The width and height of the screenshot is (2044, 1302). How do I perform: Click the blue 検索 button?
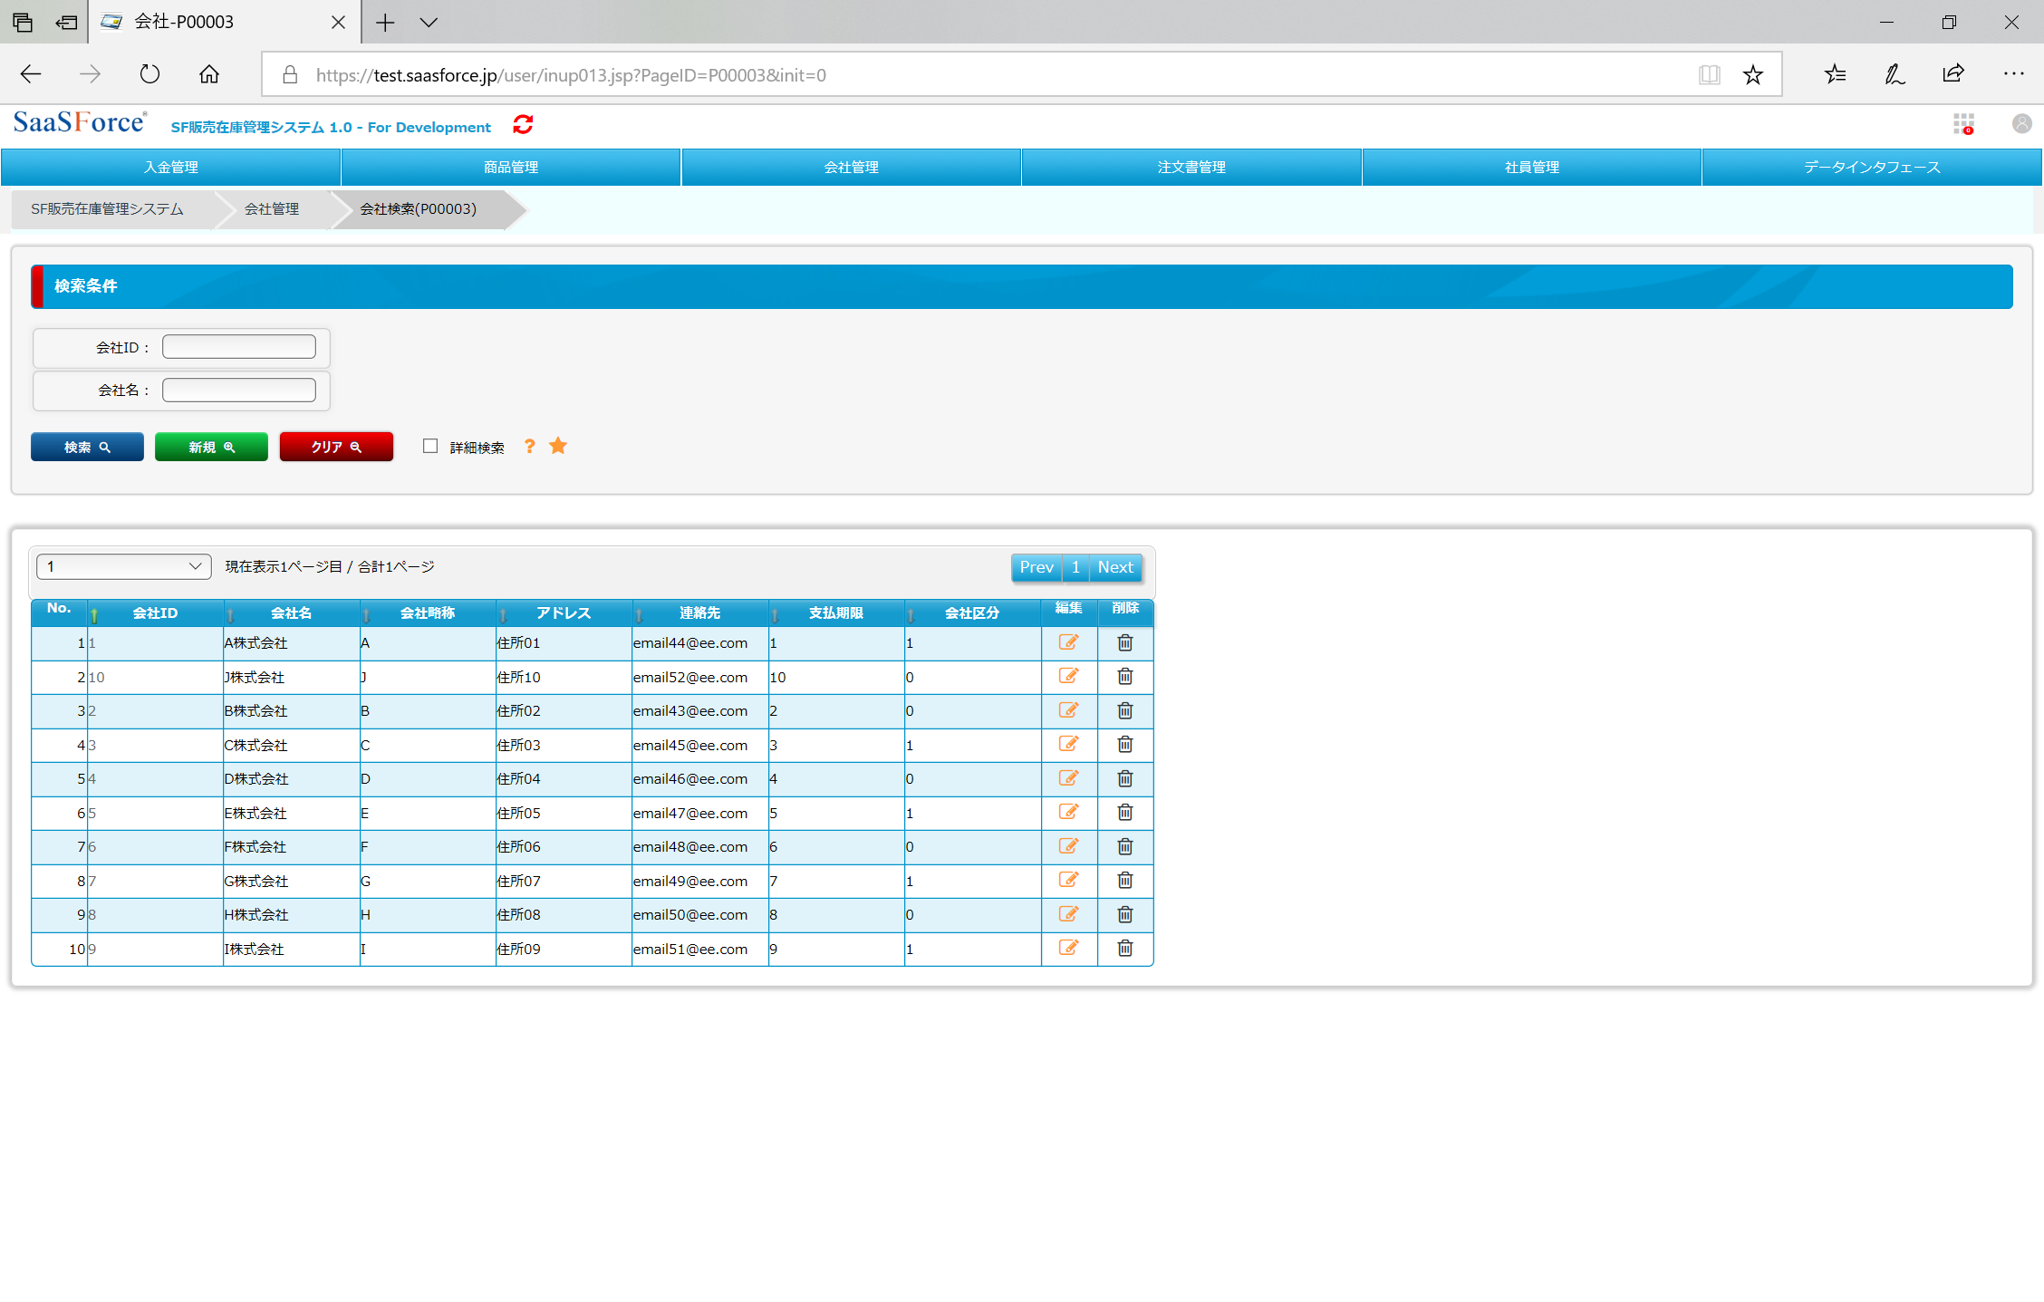pyautogui.click(x=87, y=448)
